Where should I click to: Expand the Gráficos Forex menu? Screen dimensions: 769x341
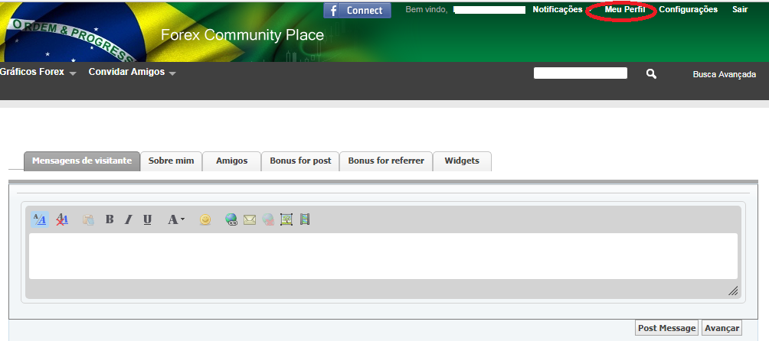38,73
